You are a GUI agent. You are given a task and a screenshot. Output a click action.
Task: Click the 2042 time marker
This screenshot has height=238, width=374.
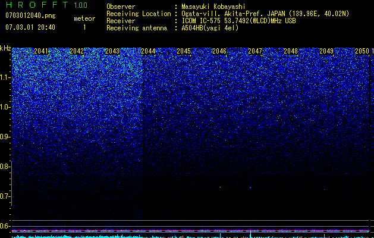click(x=77, y=51)
